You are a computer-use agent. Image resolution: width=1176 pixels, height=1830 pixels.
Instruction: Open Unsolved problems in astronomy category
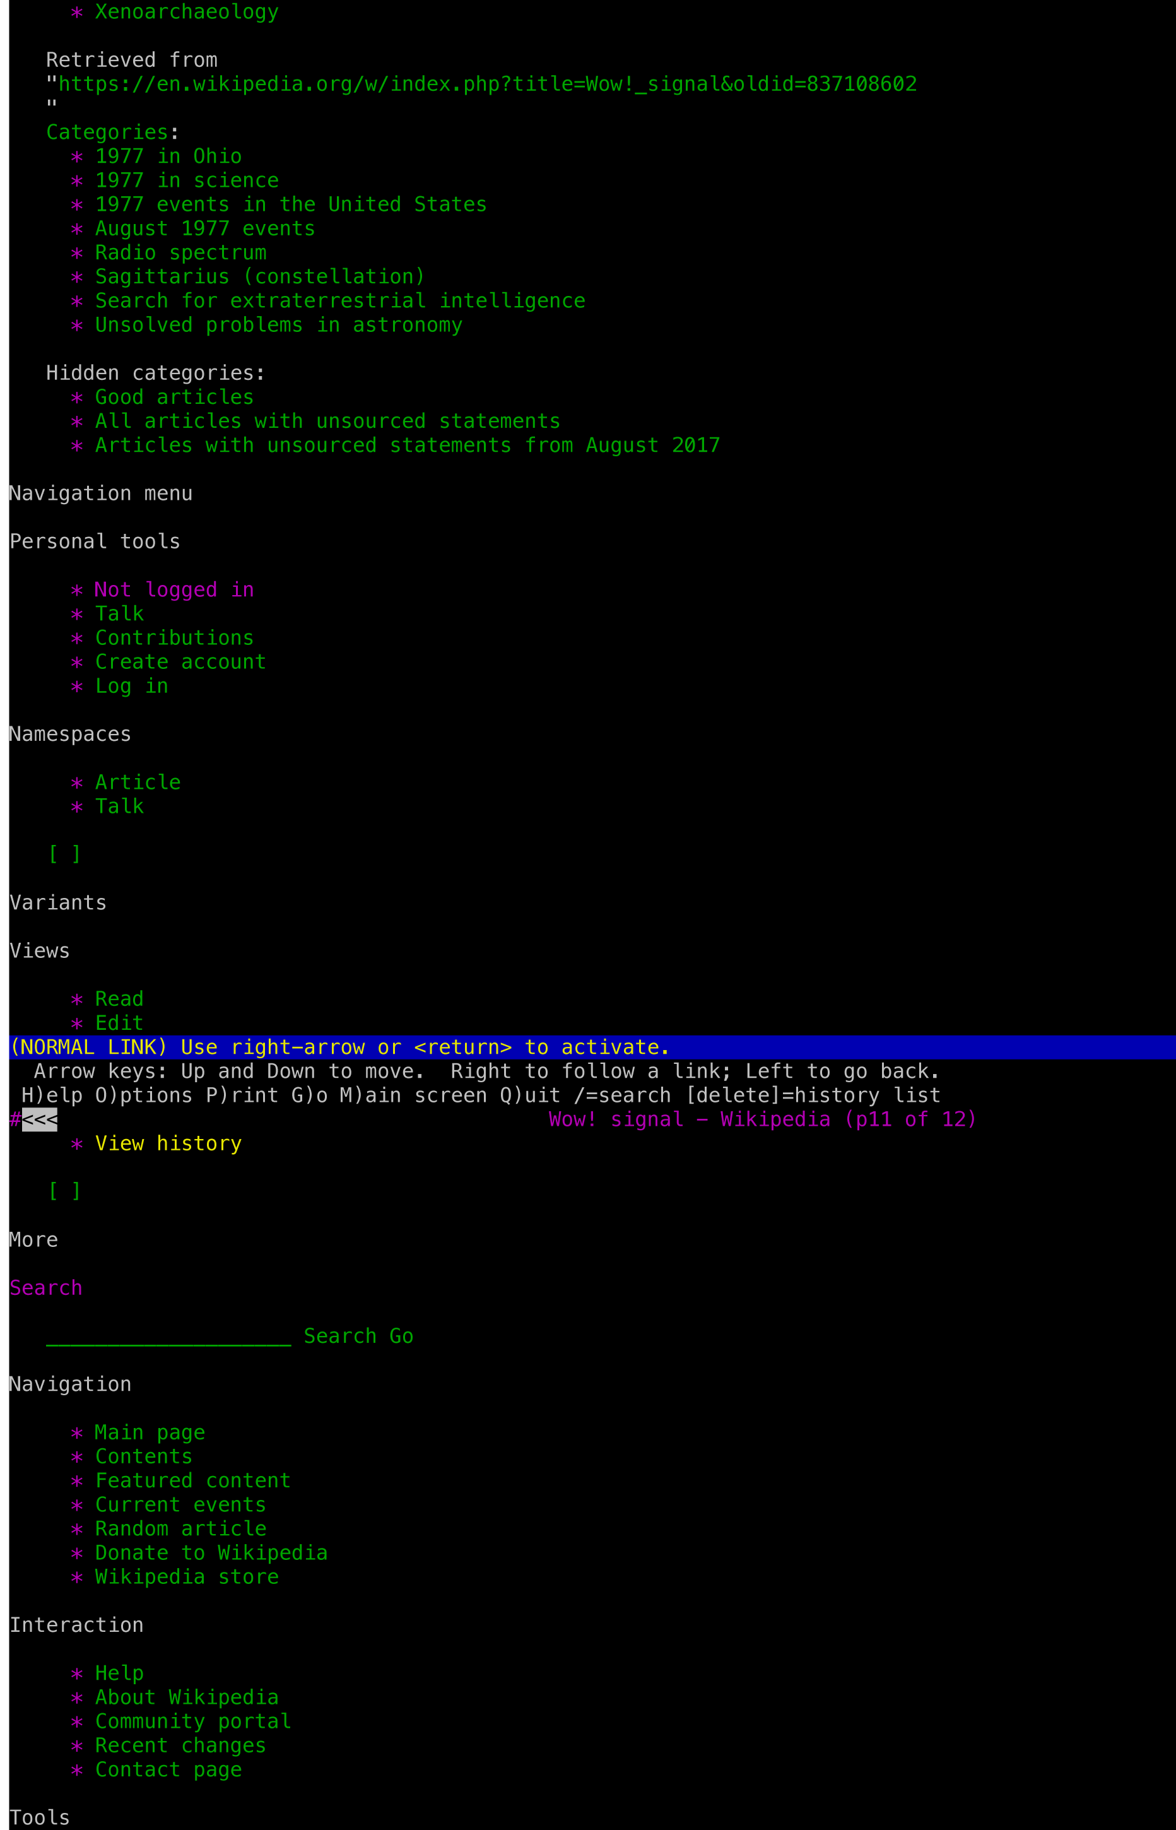pos(279,324)
